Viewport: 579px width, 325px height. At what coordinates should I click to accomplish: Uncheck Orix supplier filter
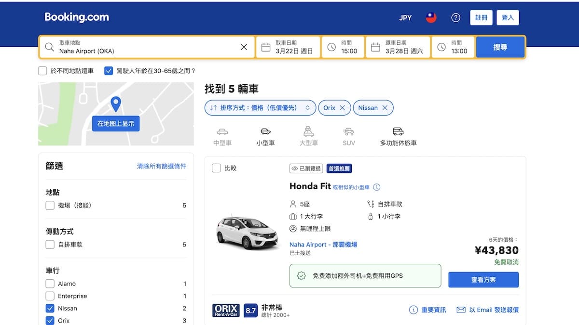point(50,321)
